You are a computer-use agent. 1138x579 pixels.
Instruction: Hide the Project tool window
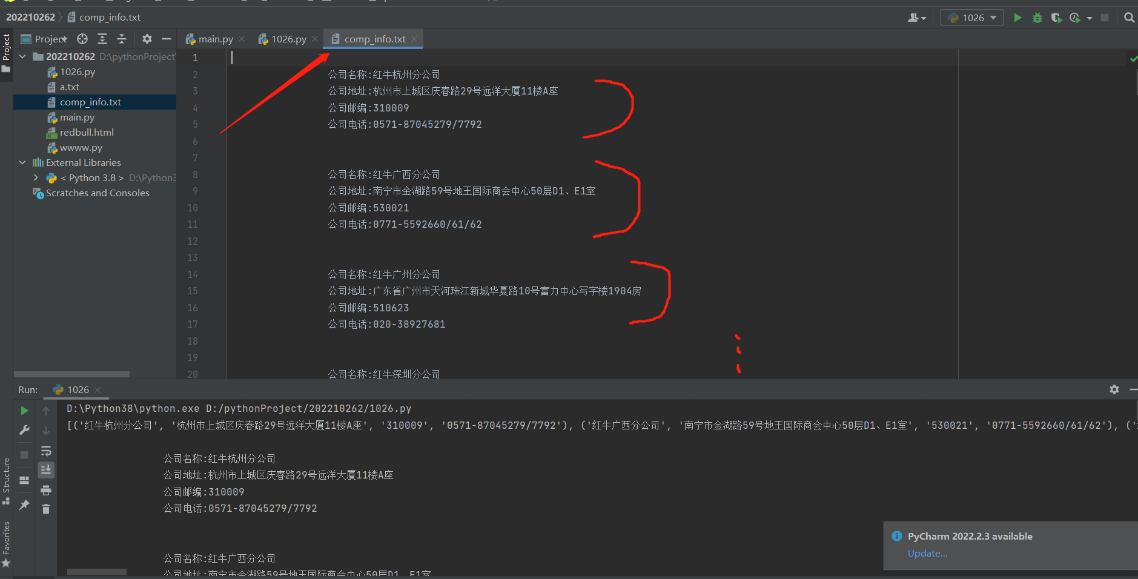click(x=166, y=39)
